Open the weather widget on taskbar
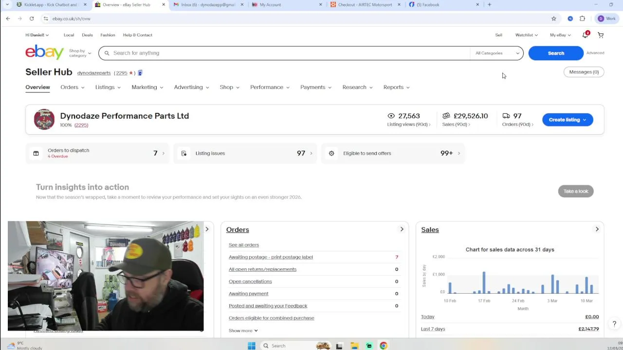The width and height of the screenshot is (623, 350). click(x=24, y=346)
